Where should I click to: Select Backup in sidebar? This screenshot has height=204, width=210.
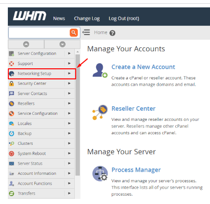point(24,133)
